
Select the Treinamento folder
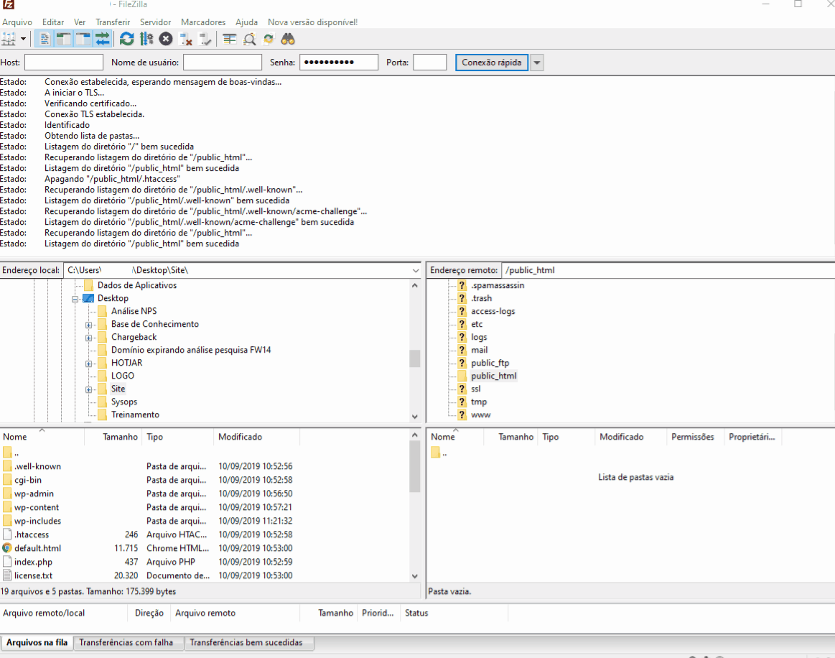(135, 414)
